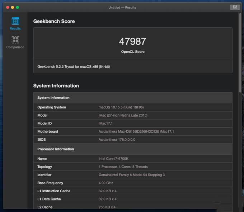Click the OpenCL Score label

[133, 52]
